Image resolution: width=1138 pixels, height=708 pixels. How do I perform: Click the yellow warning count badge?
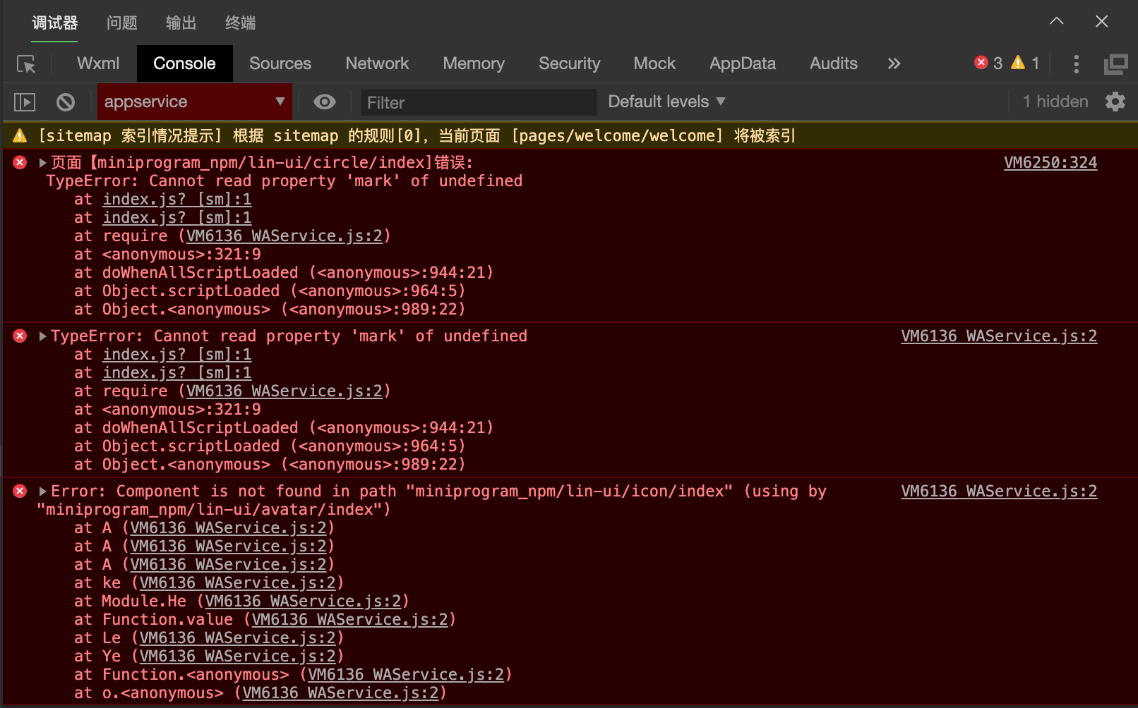[1025, 63]
